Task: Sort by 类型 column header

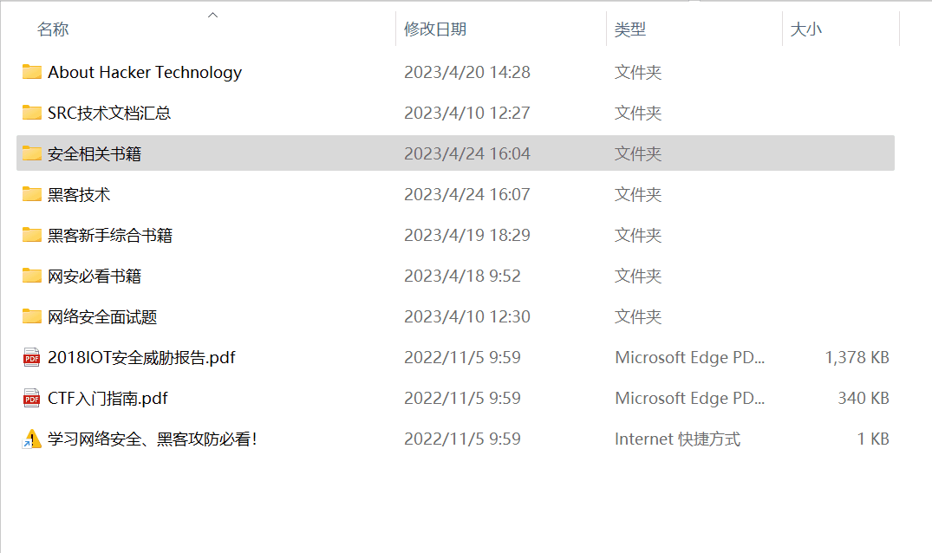Action: 630,29
